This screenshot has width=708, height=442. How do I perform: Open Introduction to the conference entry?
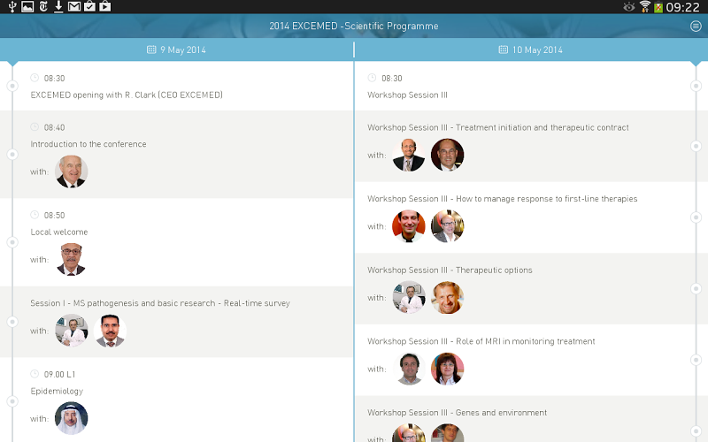click(x=176, y=154)
